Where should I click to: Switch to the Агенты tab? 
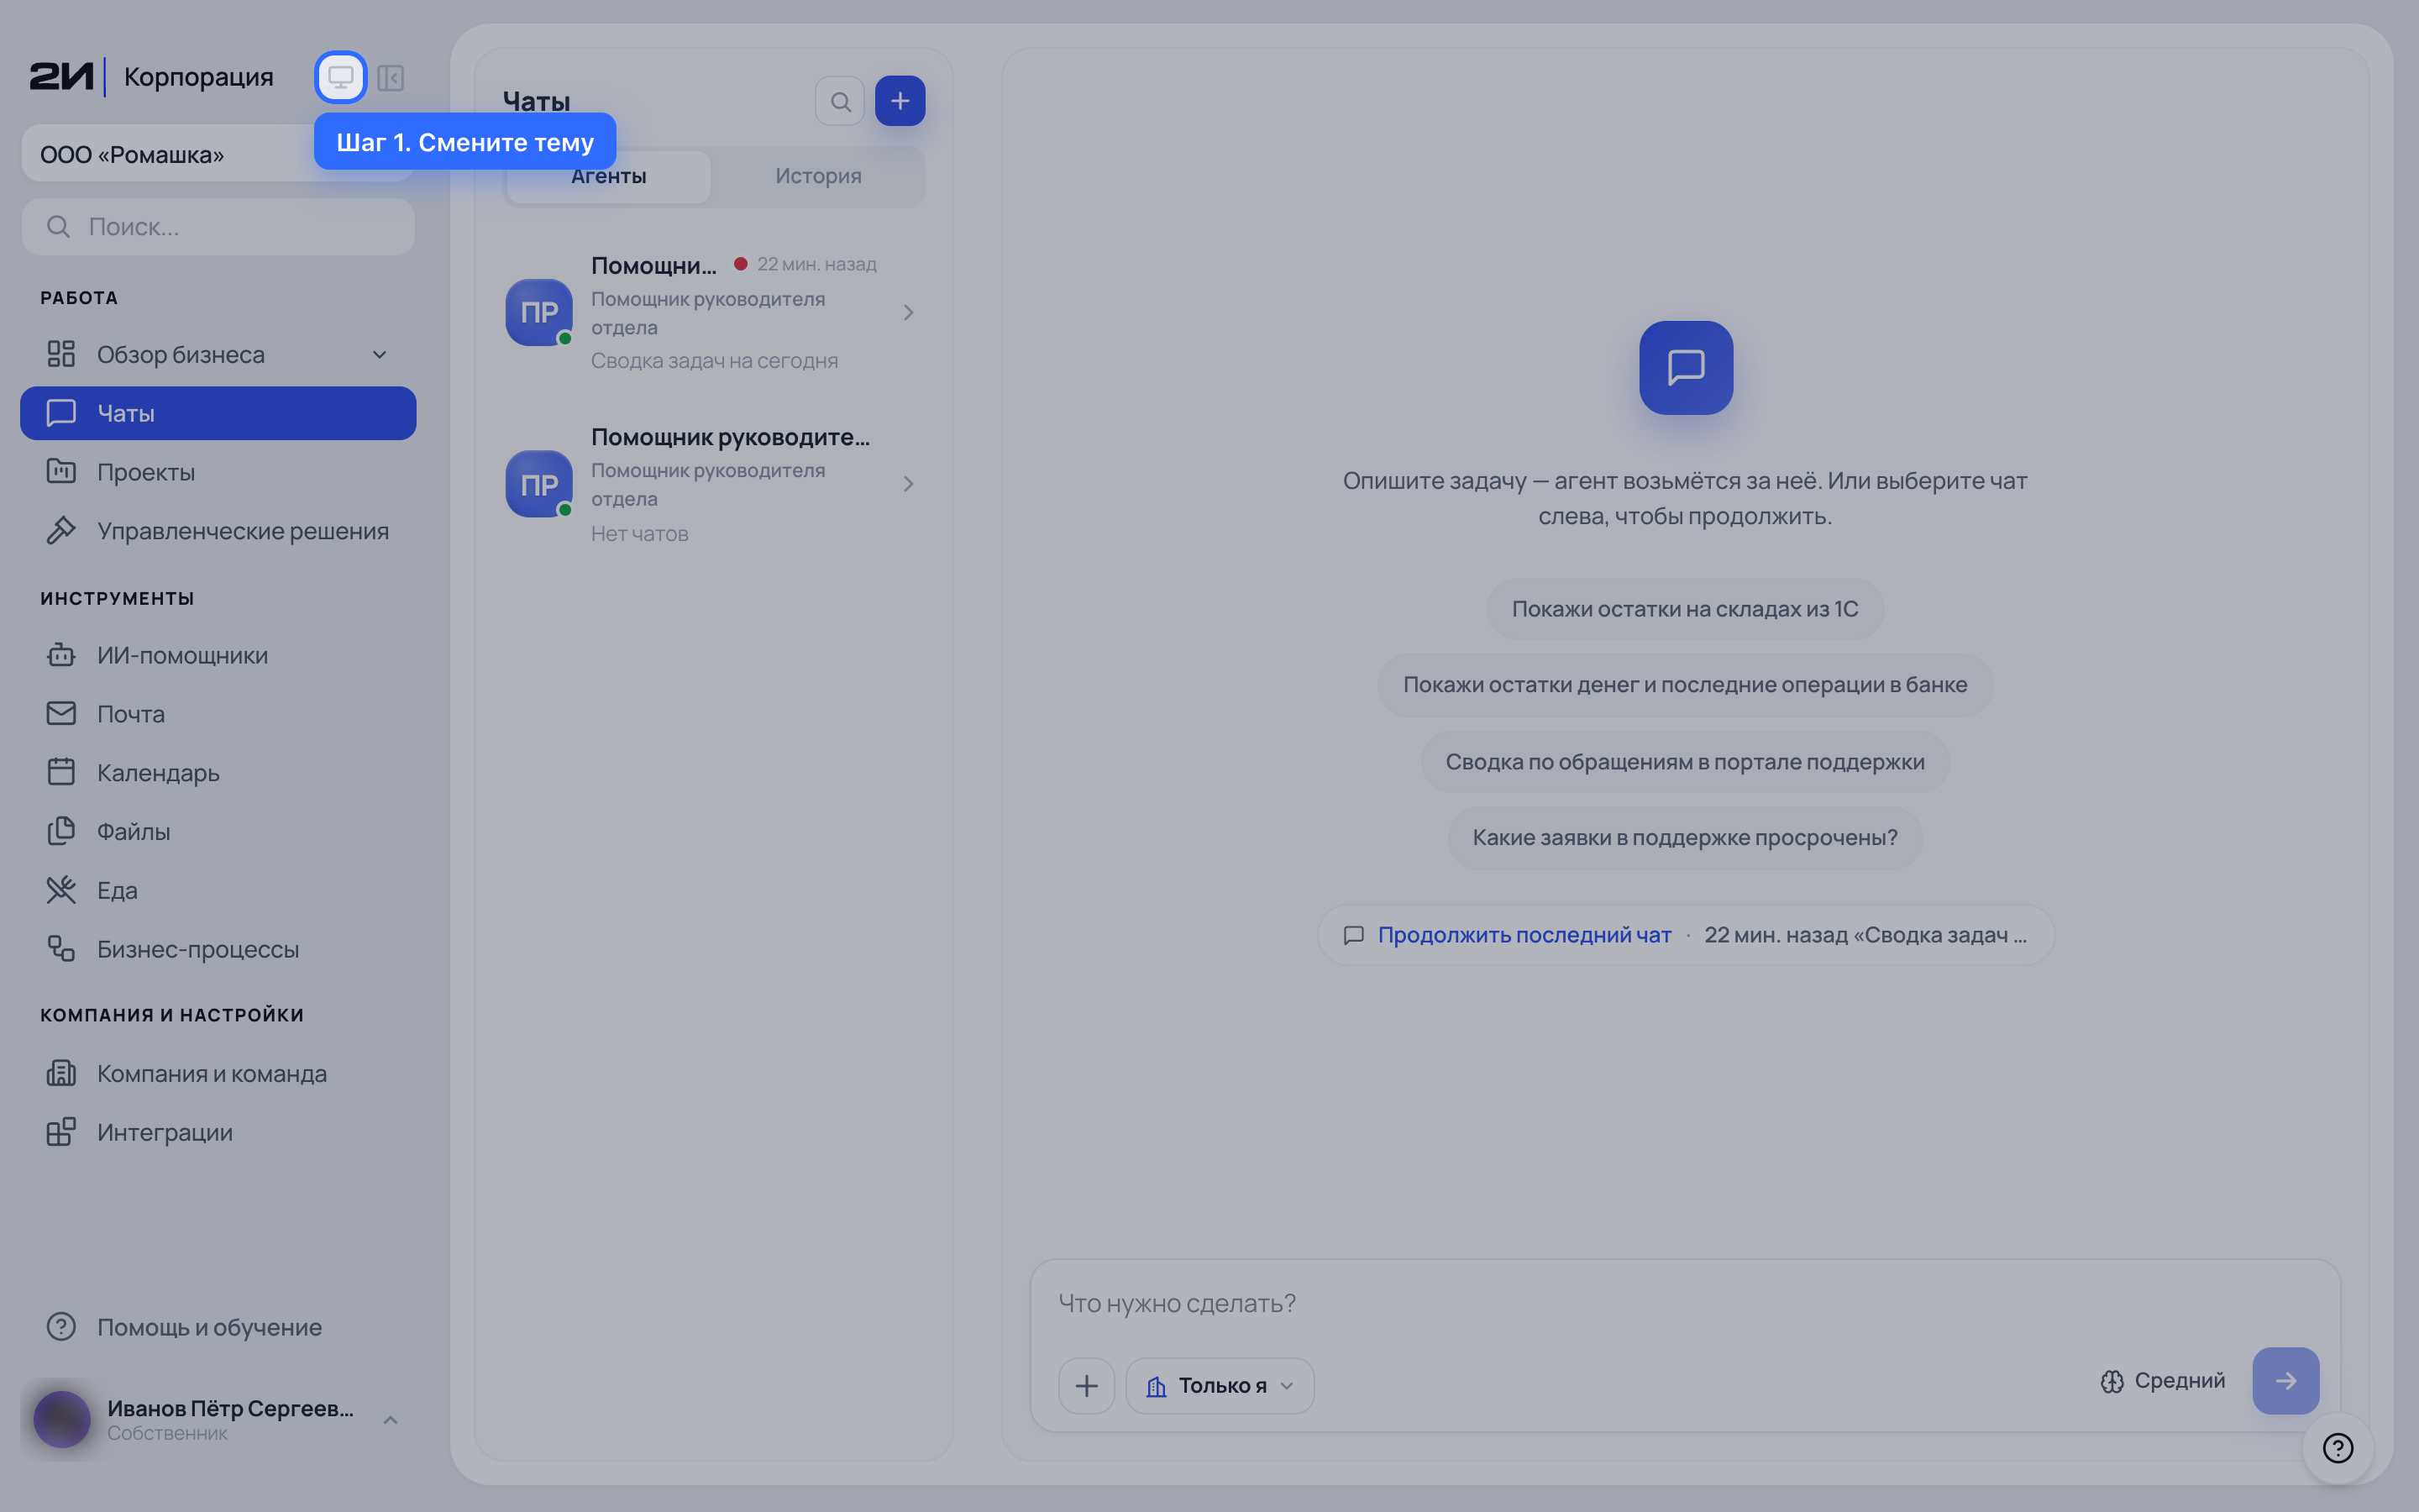click(609, 176)
